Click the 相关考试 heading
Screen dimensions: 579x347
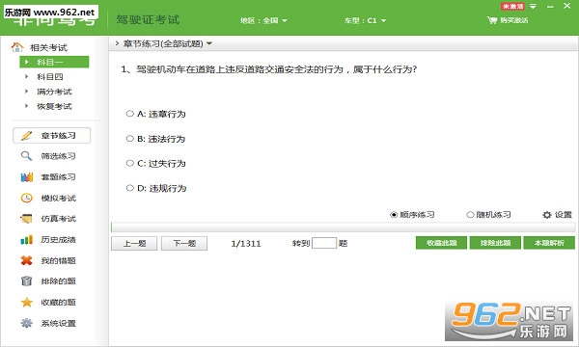49,47
